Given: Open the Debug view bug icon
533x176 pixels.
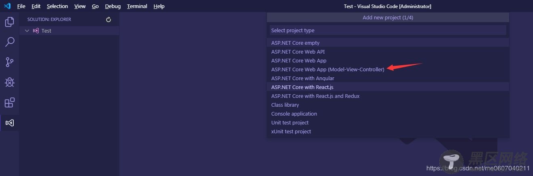Looking at the screenshot, I should [x=9, y=82].
